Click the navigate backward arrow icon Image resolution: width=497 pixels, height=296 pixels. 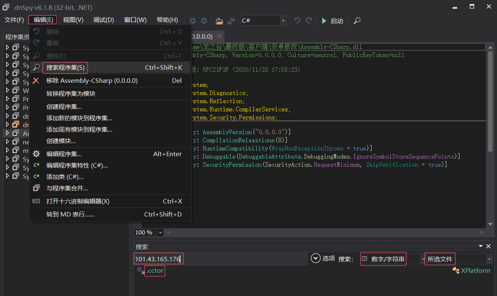[x=193, y=21]
